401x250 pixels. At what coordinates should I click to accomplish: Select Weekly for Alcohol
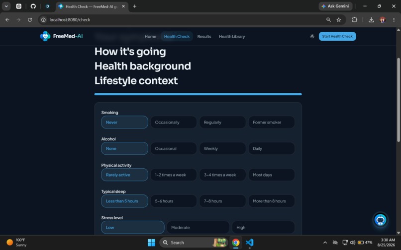(x=222, y=148)
